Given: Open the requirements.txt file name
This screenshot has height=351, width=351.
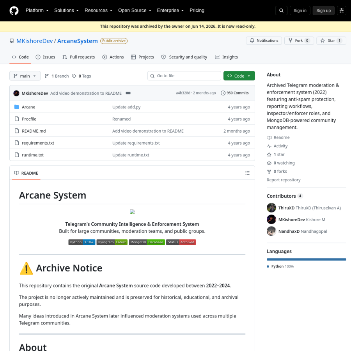Looking at the screenshot, I should 38,143.
